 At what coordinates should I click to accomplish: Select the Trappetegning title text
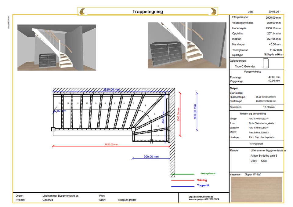coord(148,12)
